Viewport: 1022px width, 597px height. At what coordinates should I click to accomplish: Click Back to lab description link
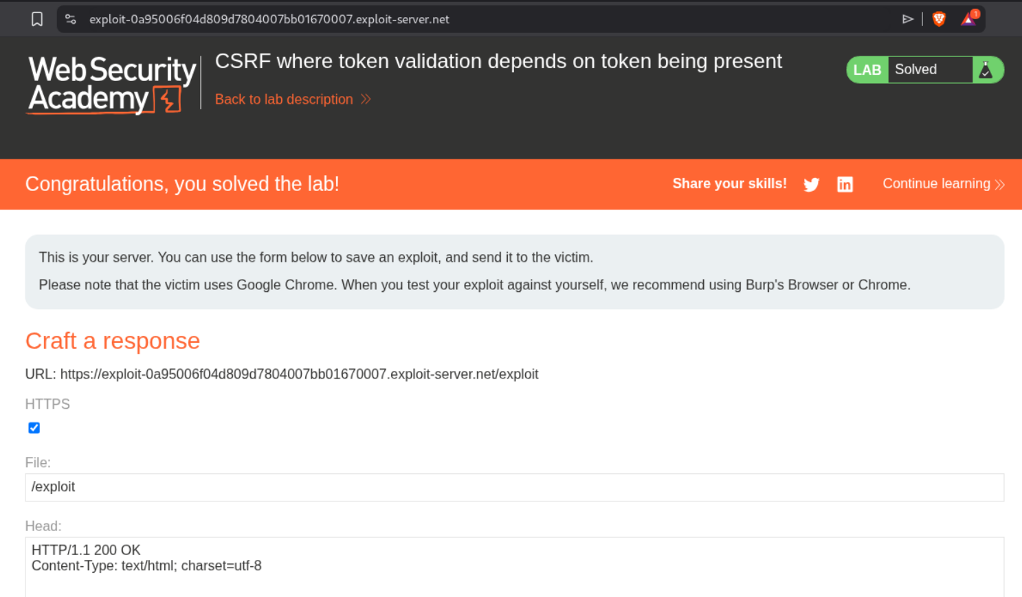(284, 100)
